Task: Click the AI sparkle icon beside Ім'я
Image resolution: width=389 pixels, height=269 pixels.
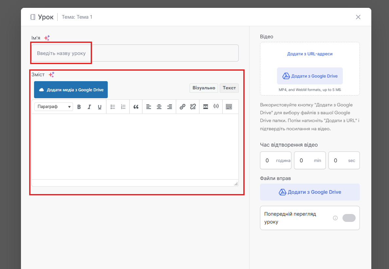Action: [x=47, y=38]
